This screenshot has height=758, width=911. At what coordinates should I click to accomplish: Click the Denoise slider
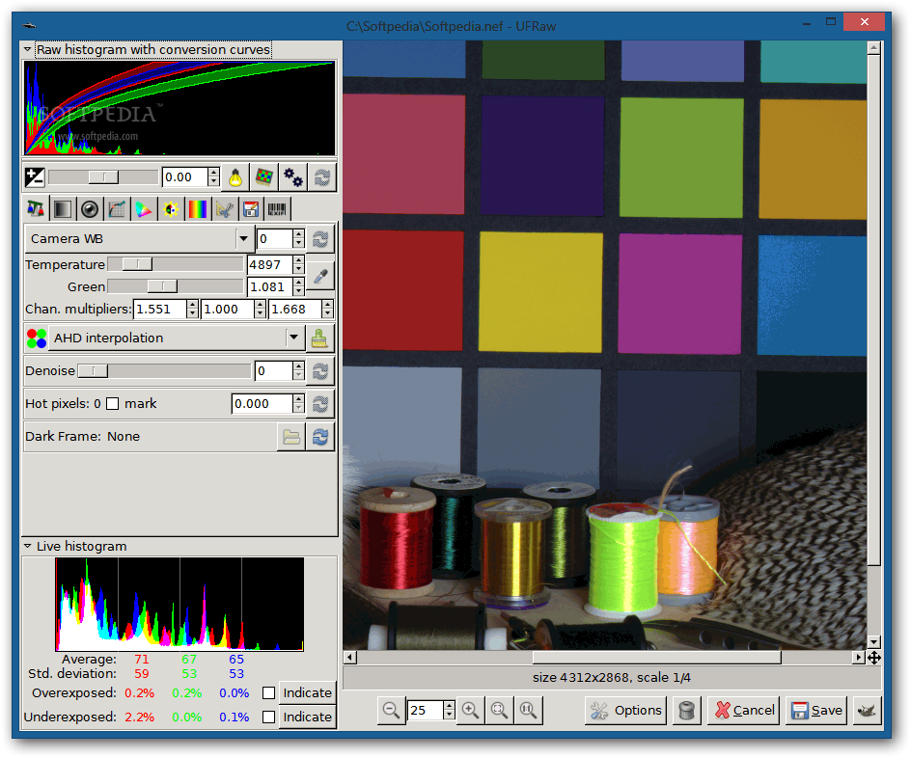[164, 371]
